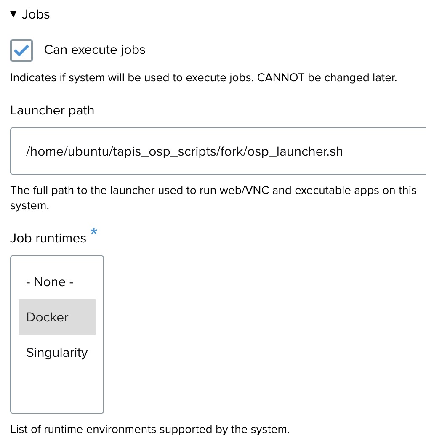The height and width of the screenshot is (446, 426).
Task: Click "tapis_osp_scripts" within the launcher path
Action: (x=163, y=151)
